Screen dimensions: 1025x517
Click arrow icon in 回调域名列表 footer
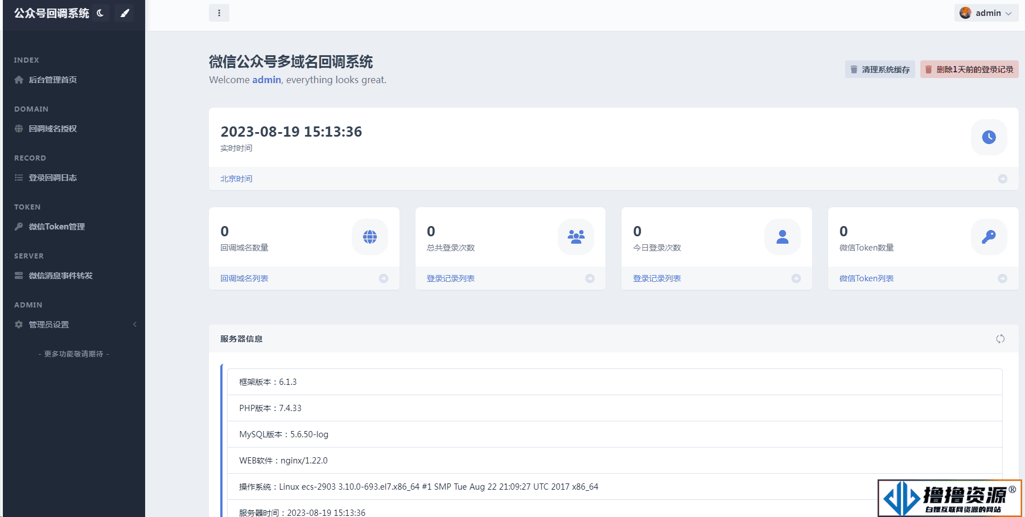tap(384, 278)
